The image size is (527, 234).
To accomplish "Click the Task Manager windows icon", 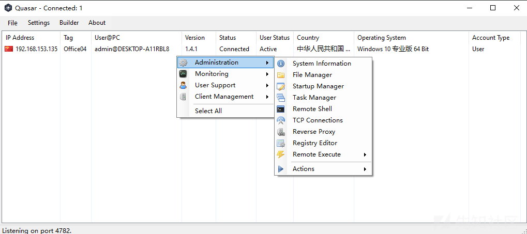I will tap(281, 98).
